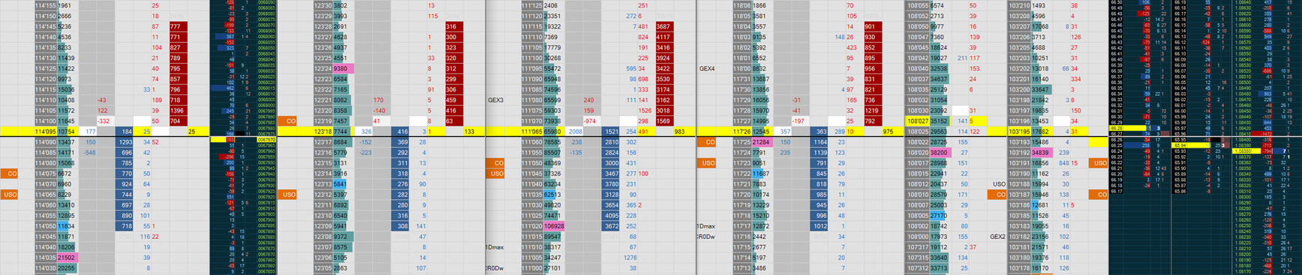Select the yellow highlighted price cell 108'027
This screenshot has height=275, width=1302.
[x=917, y=121]
